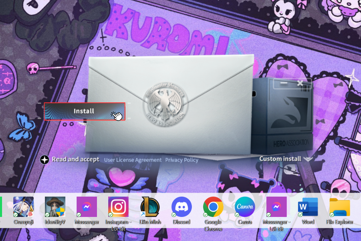Open the Instagram shortcut icon
Screen dimensions: 361x241
118,207
